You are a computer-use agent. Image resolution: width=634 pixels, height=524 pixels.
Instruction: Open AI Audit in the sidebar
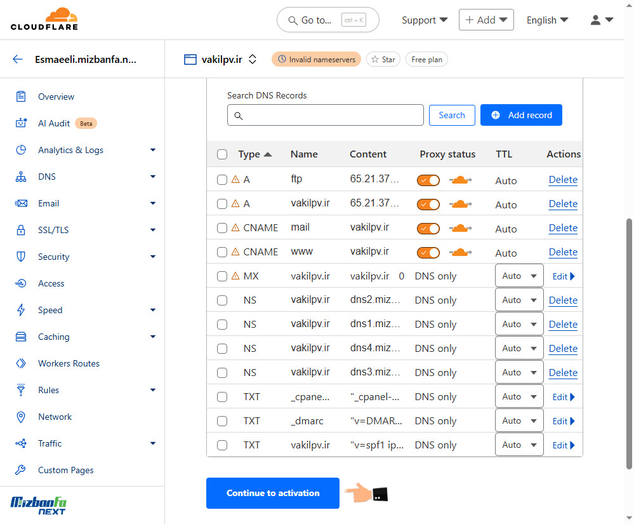[x=54, y=123]
